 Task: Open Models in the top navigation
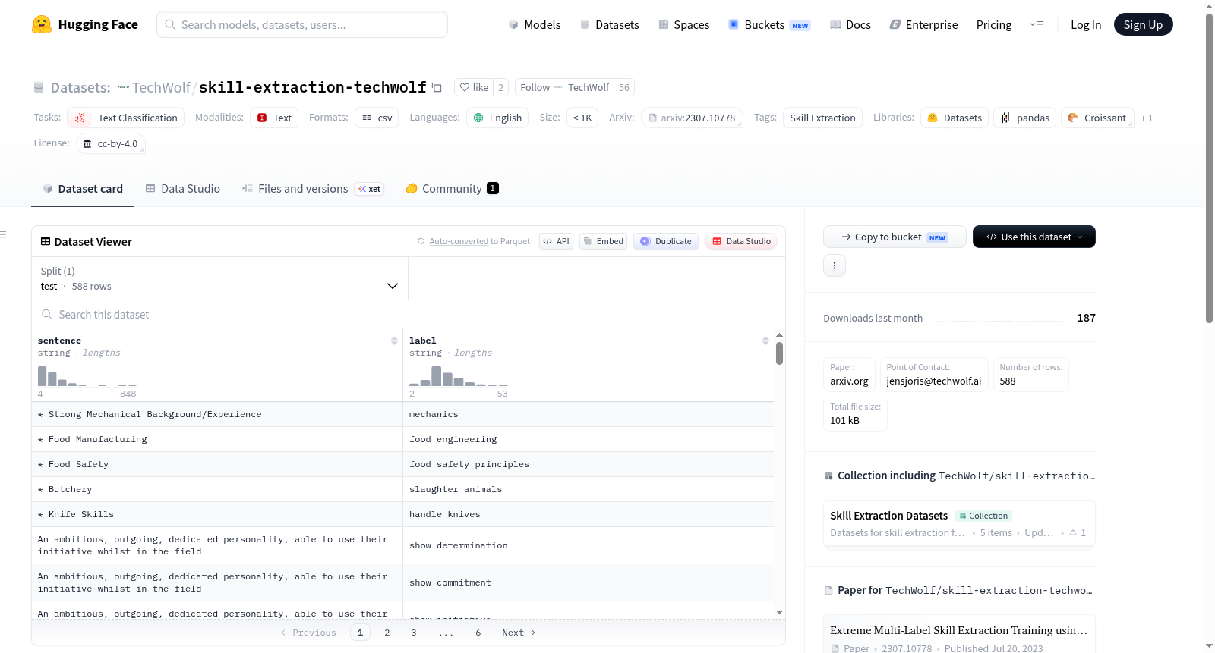point(534,25)
